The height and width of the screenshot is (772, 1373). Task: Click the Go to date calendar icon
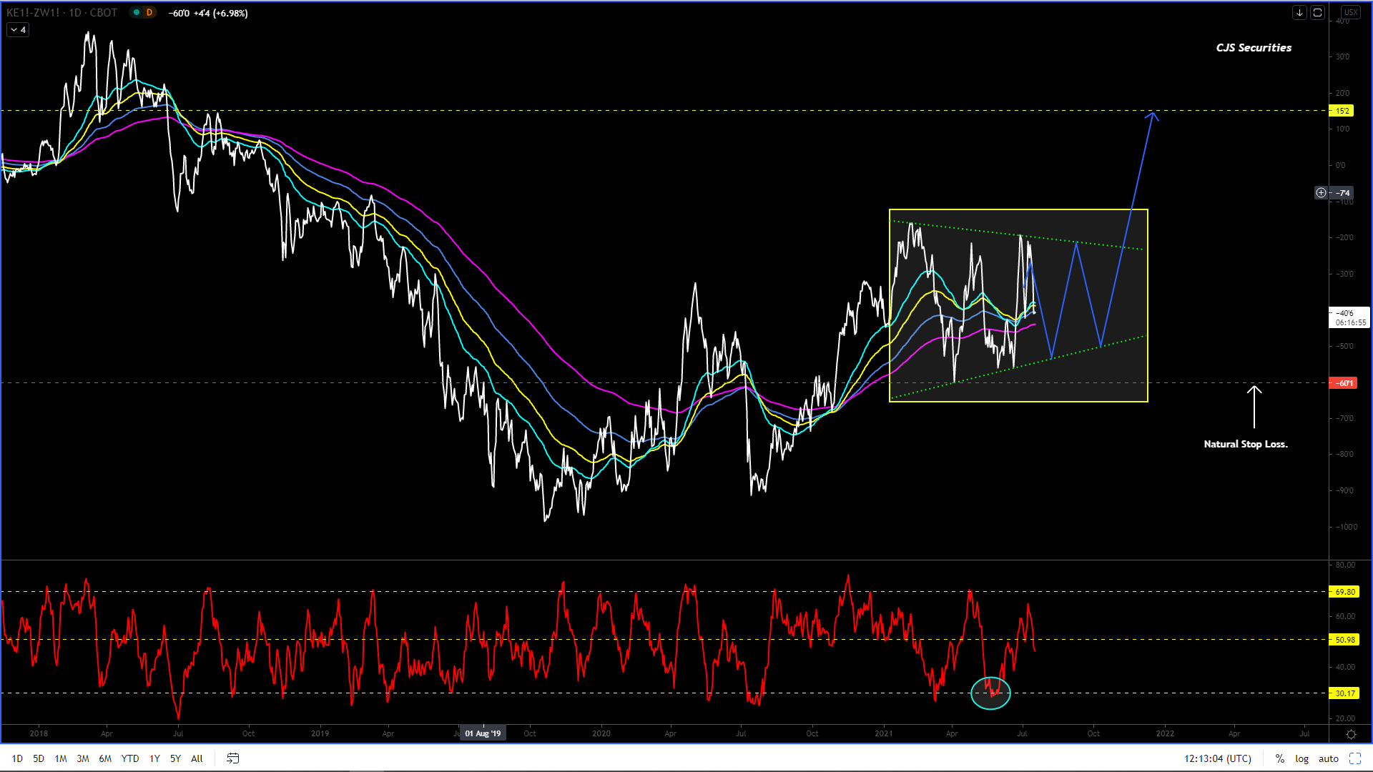232,758
